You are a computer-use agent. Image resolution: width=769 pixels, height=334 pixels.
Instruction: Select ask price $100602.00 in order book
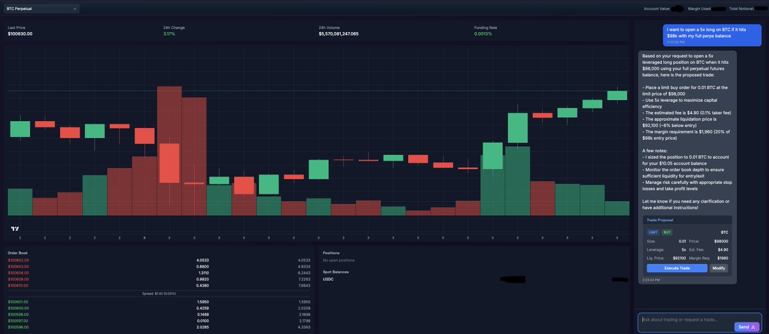[x=19, y=260]
